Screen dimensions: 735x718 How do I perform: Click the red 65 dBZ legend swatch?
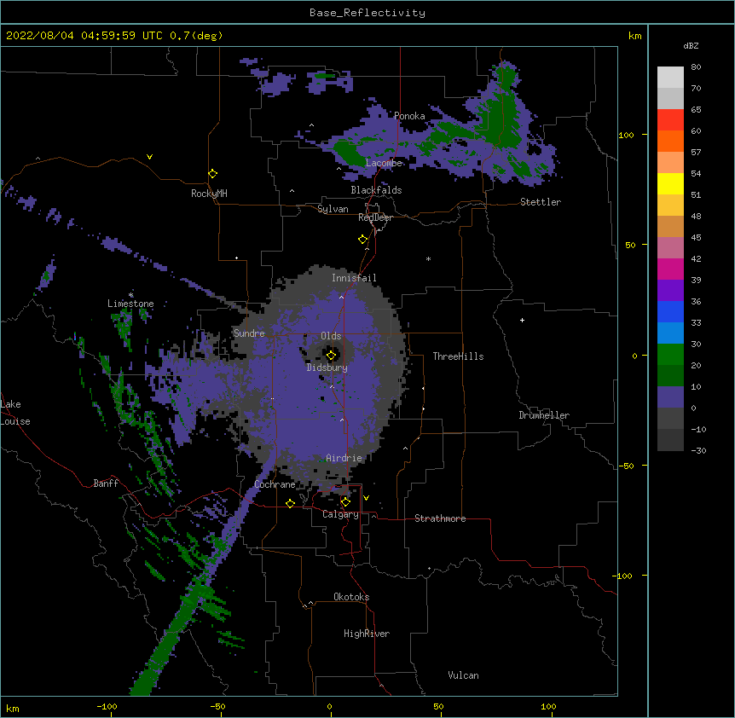(x=670, y=119)
